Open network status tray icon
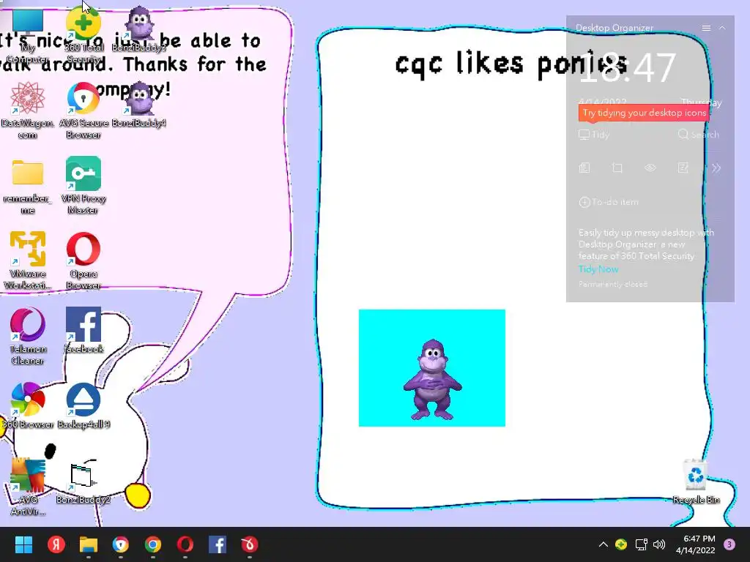750x562 pixels. (x=641, y=544)
